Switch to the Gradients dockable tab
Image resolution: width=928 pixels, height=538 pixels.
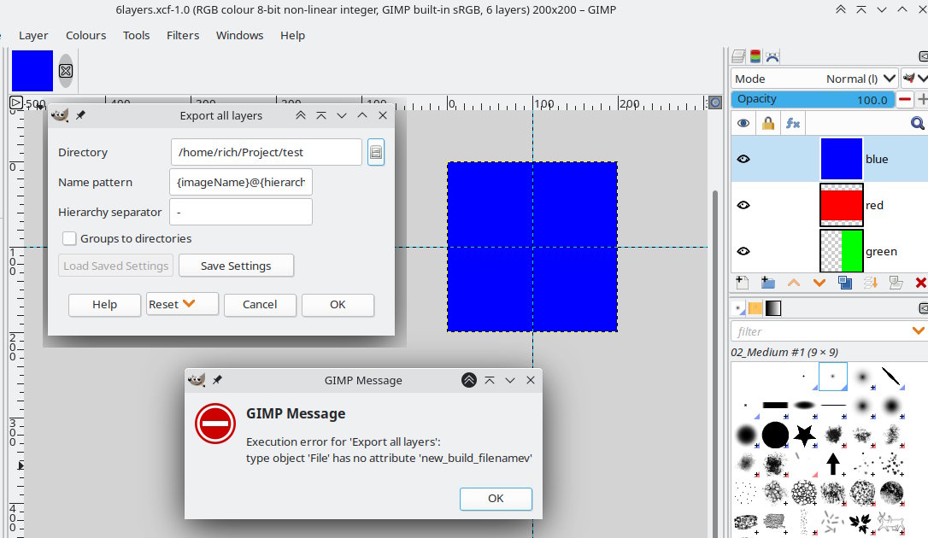point(773,308)
